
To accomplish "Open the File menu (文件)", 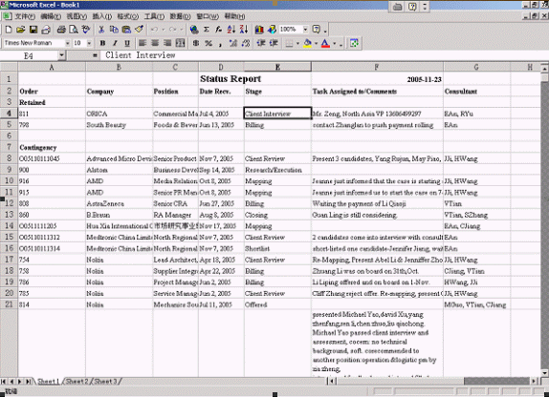I will coord(25,16).
